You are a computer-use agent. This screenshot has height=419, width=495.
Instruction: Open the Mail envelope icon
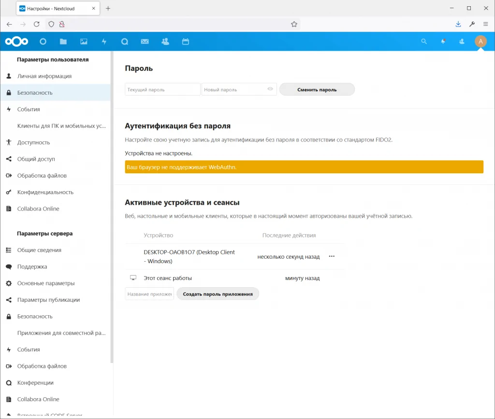coord(145,42)
